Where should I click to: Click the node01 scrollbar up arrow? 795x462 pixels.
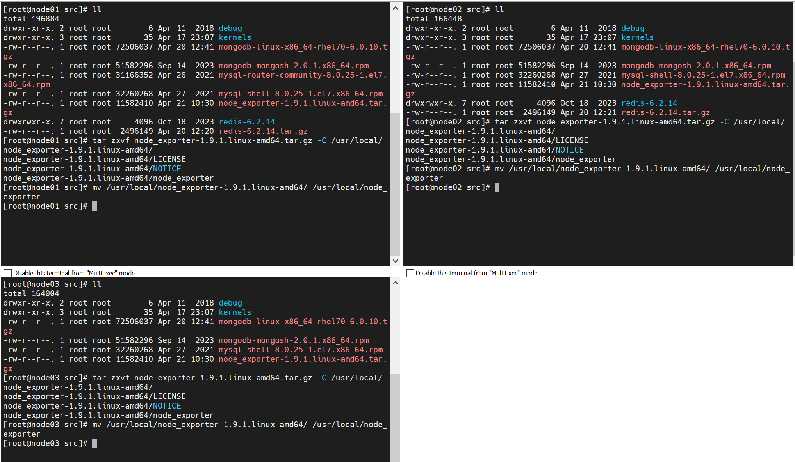click(395, 8)
